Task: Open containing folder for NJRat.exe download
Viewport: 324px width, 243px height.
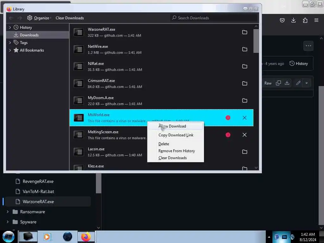Action: pos(245,66)
